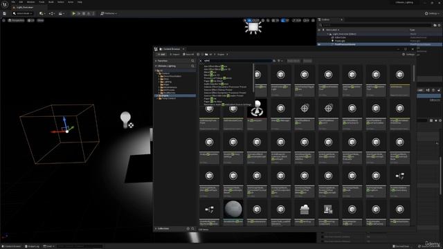
Task: Open the viewport options hamburger menu
Action: point(3,20)
